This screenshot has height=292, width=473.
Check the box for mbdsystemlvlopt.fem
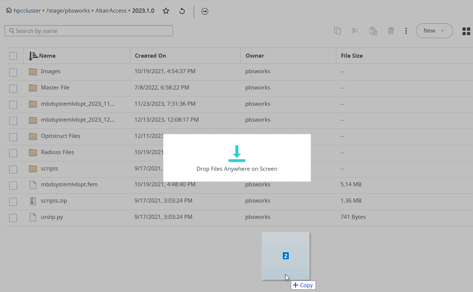[13, 185]
